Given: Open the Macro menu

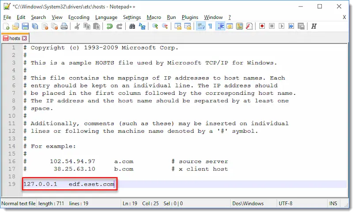Looking at the screenshot, I should tap(154, 17).
